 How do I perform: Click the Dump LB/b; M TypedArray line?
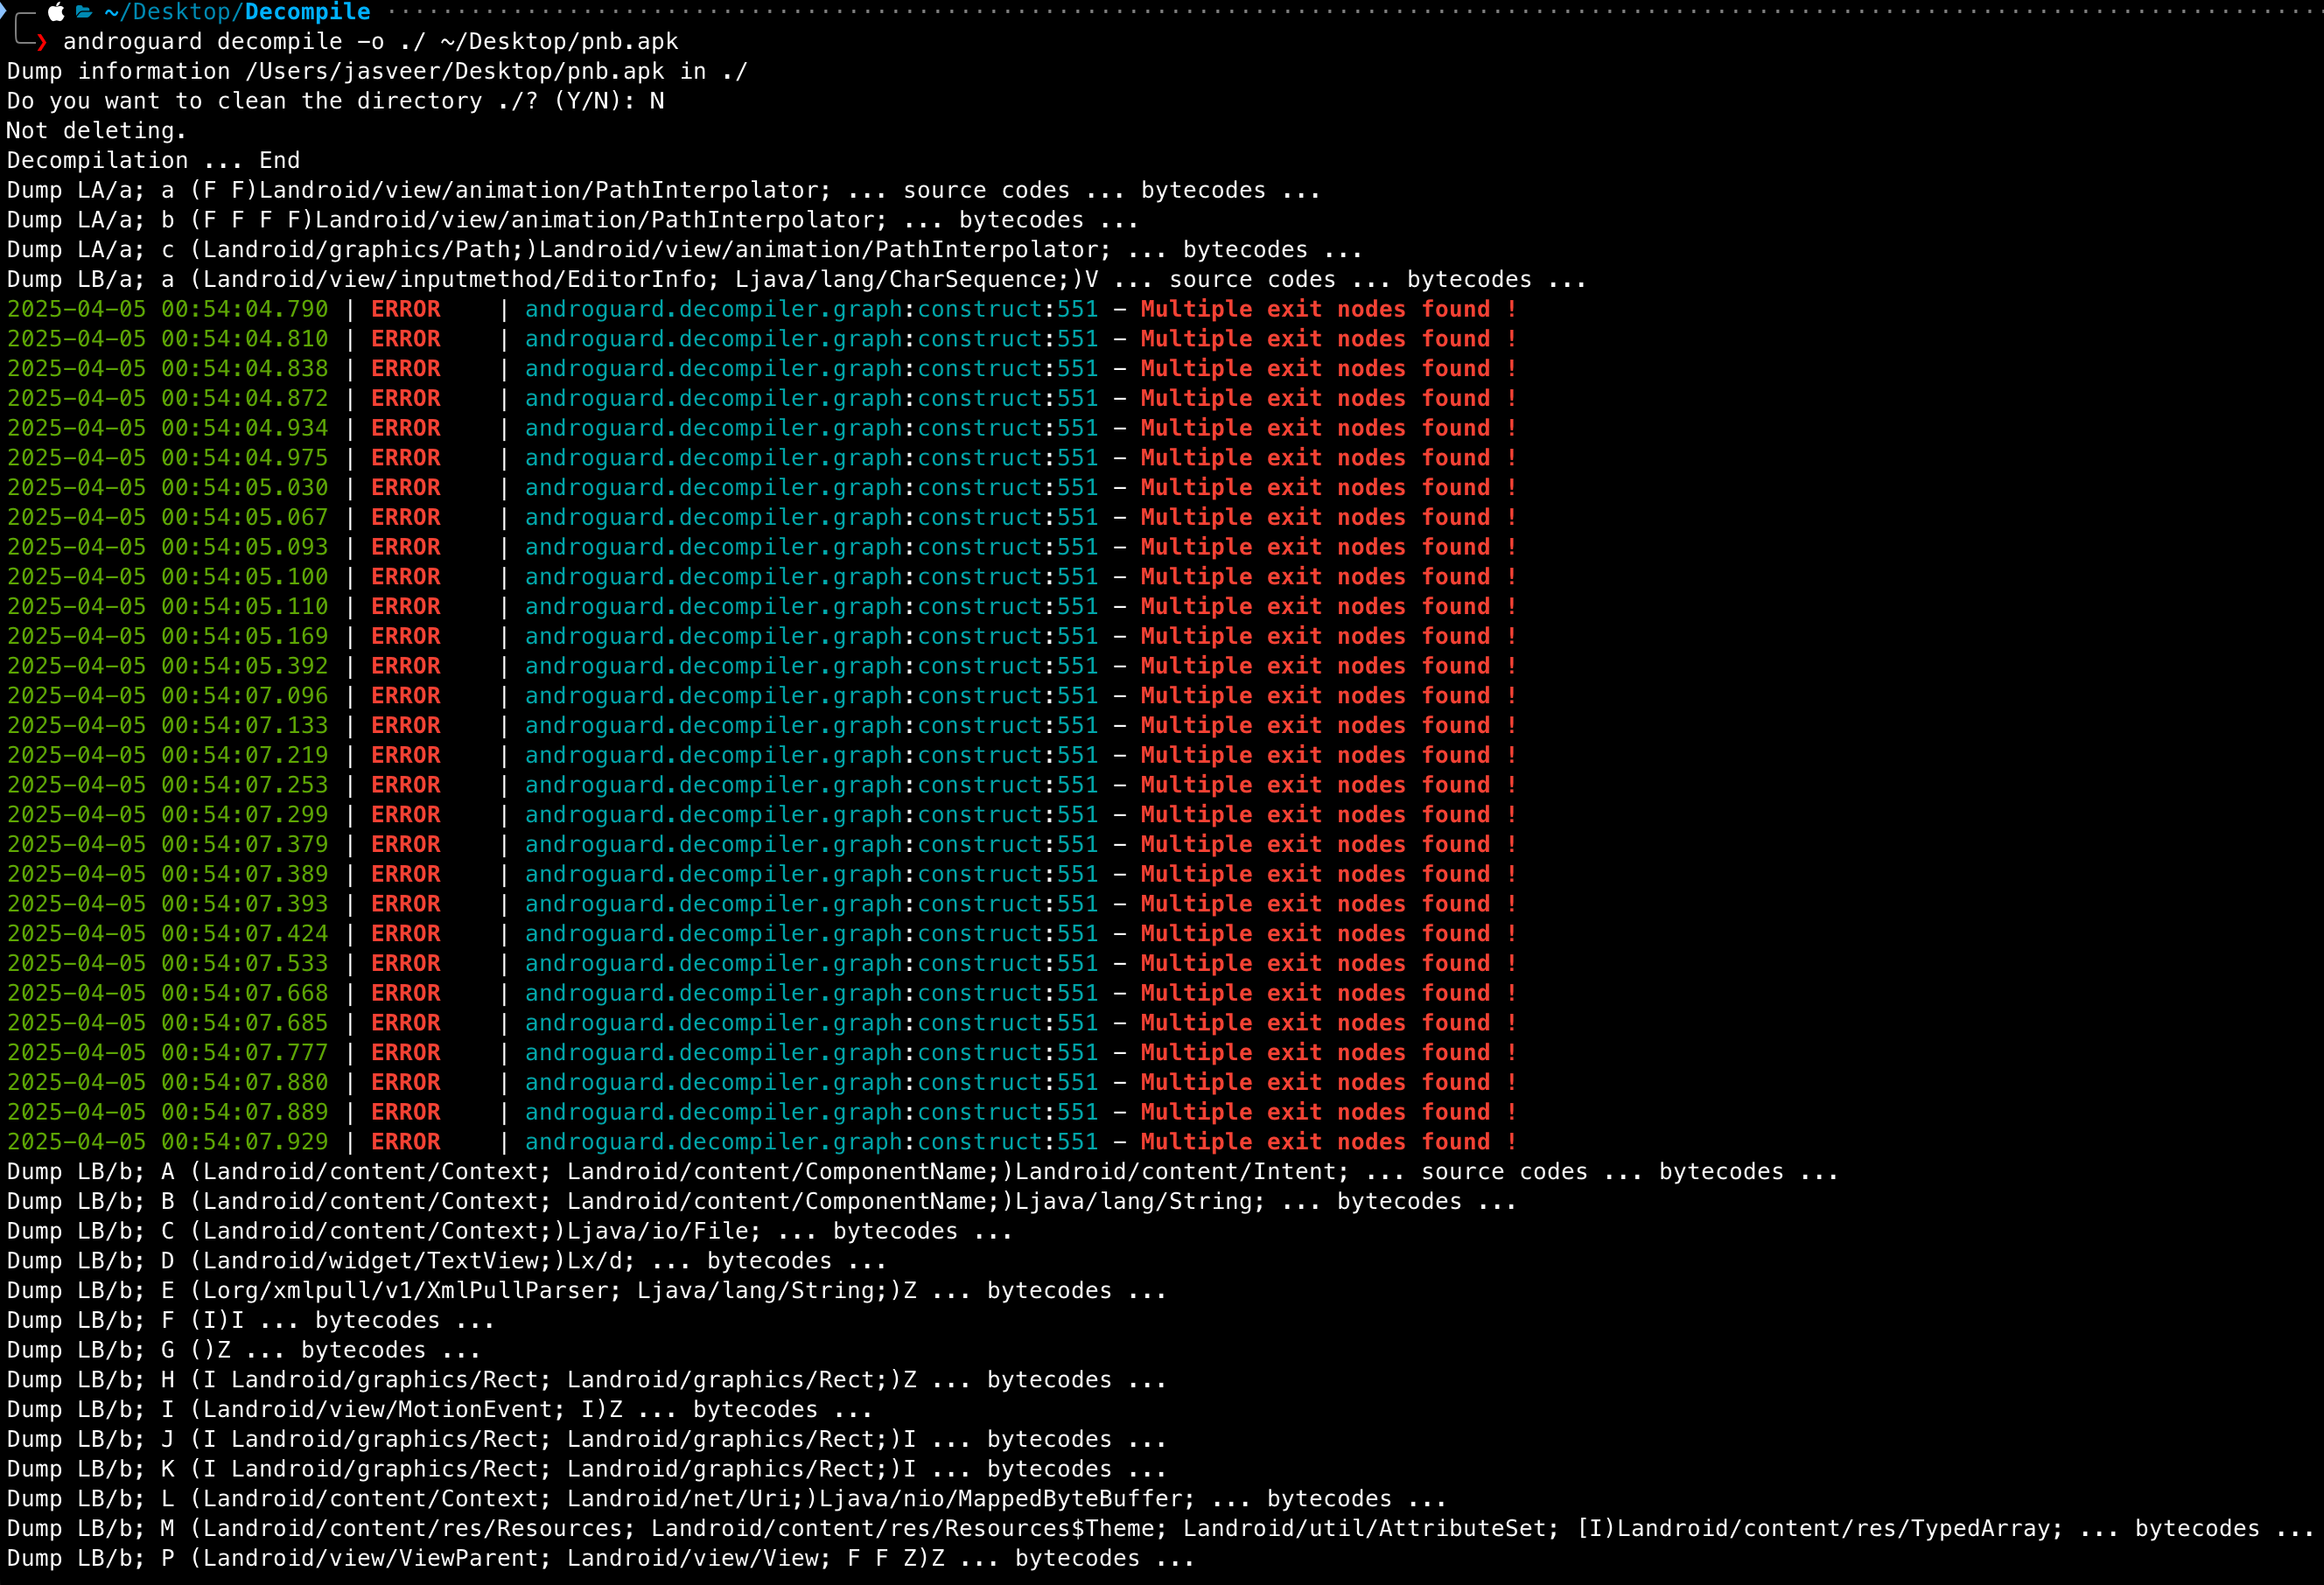click(1160, 1529)
